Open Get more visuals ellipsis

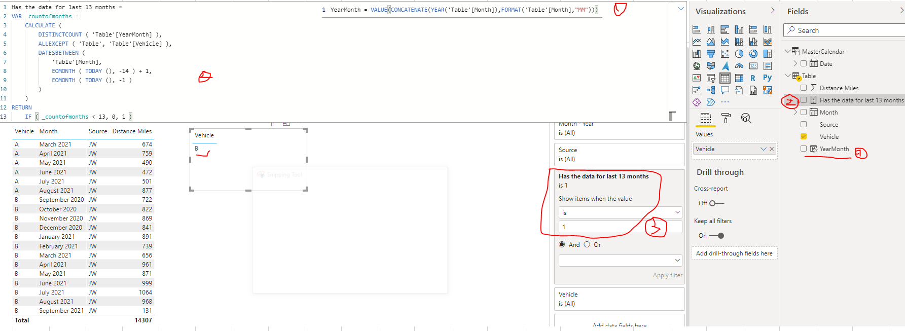tap(725, 102)
